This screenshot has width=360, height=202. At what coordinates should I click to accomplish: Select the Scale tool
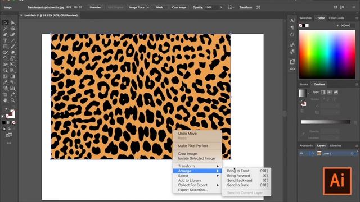point(13,58)
